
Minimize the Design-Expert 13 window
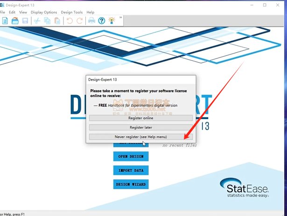[x=252, y=5]
